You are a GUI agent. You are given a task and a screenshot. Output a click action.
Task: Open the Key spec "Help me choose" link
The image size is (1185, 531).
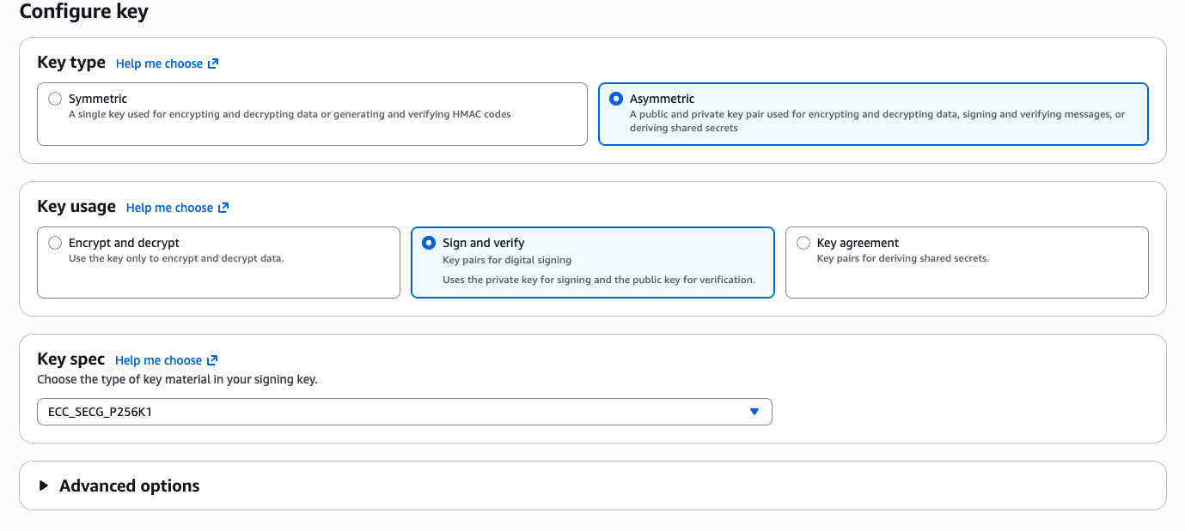click(x=158, y=360)
